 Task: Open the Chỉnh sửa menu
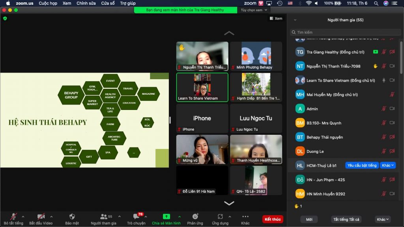86,3
